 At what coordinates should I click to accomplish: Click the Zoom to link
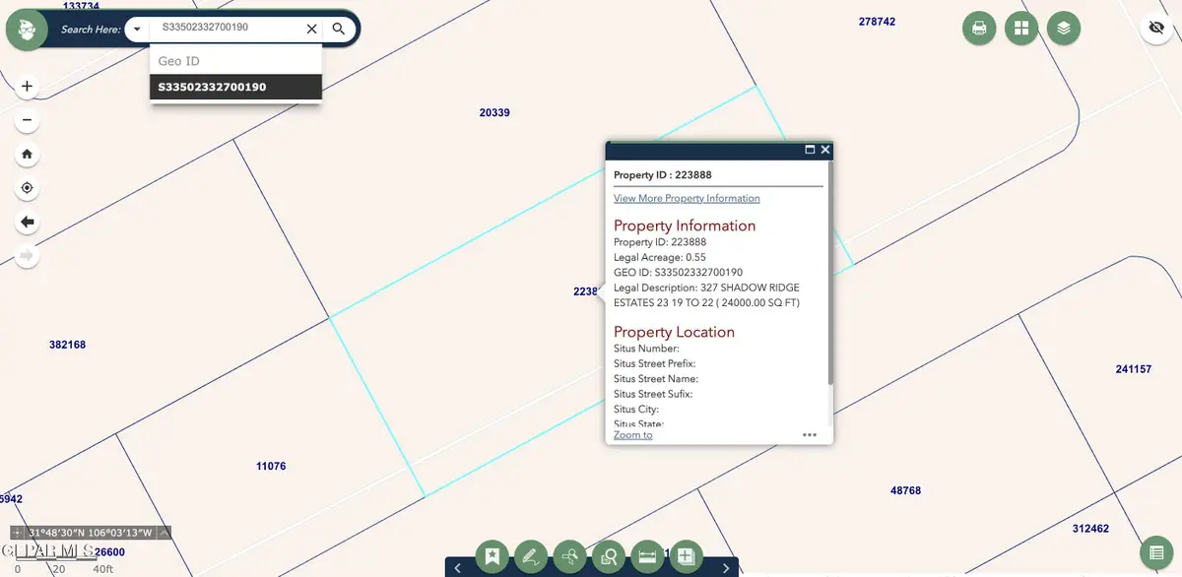pos(632,434)
